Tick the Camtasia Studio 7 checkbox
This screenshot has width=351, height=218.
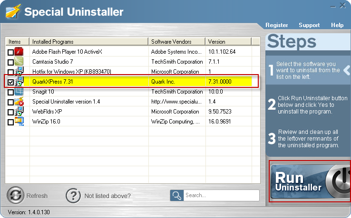10,62
